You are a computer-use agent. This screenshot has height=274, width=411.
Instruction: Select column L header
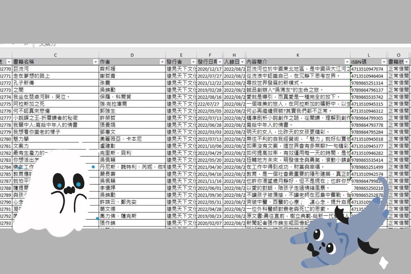pos(369,55)
